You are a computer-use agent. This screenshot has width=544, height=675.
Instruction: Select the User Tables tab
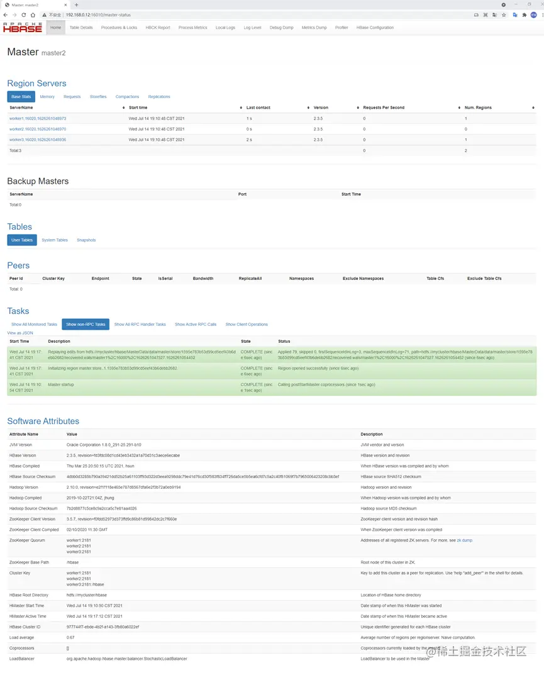pos(22,240)
